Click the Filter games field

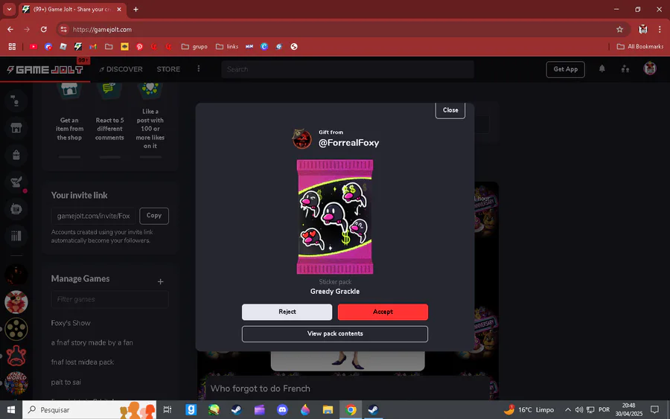(110, 299)
